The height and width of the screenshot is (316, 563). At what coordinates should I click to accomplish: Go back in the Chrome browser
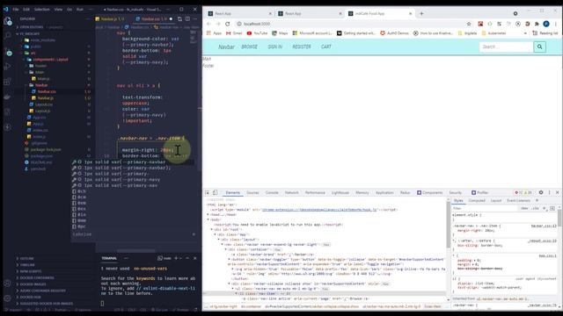tap(208, 24)
